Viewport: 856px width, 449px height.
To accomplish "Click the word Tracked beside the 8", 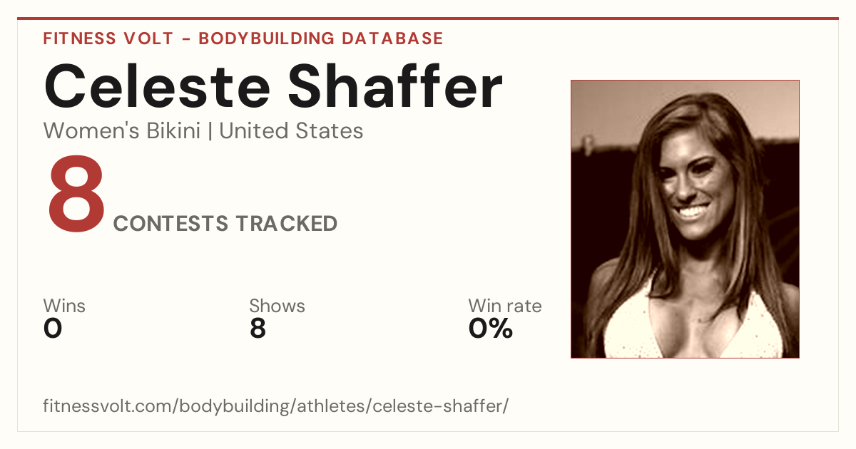I will 287,224.
